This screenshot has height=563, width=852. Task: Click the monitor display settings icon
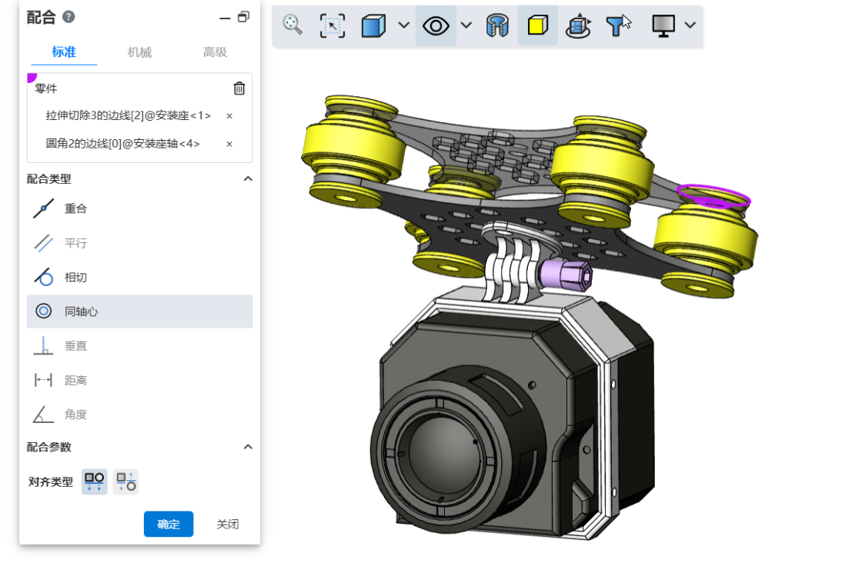point(663,25)
